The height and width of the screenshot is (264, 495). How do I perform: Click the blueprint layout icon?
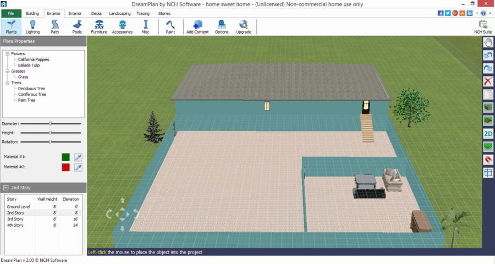coord(488,173)
